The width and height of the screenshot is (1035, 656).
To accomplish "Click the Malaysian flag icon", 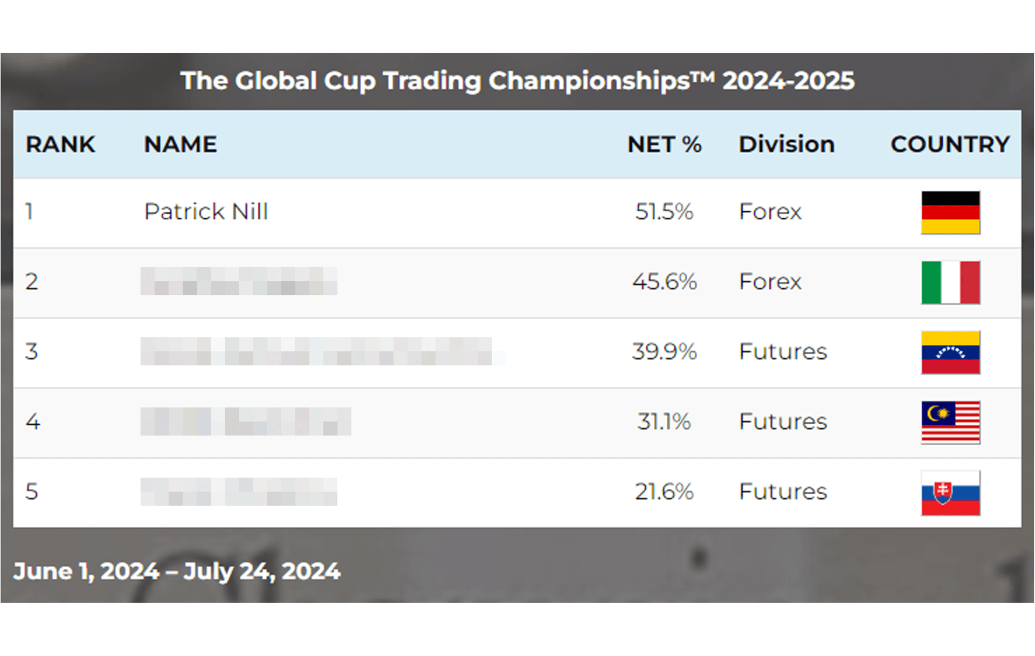I will pos(950,422).
